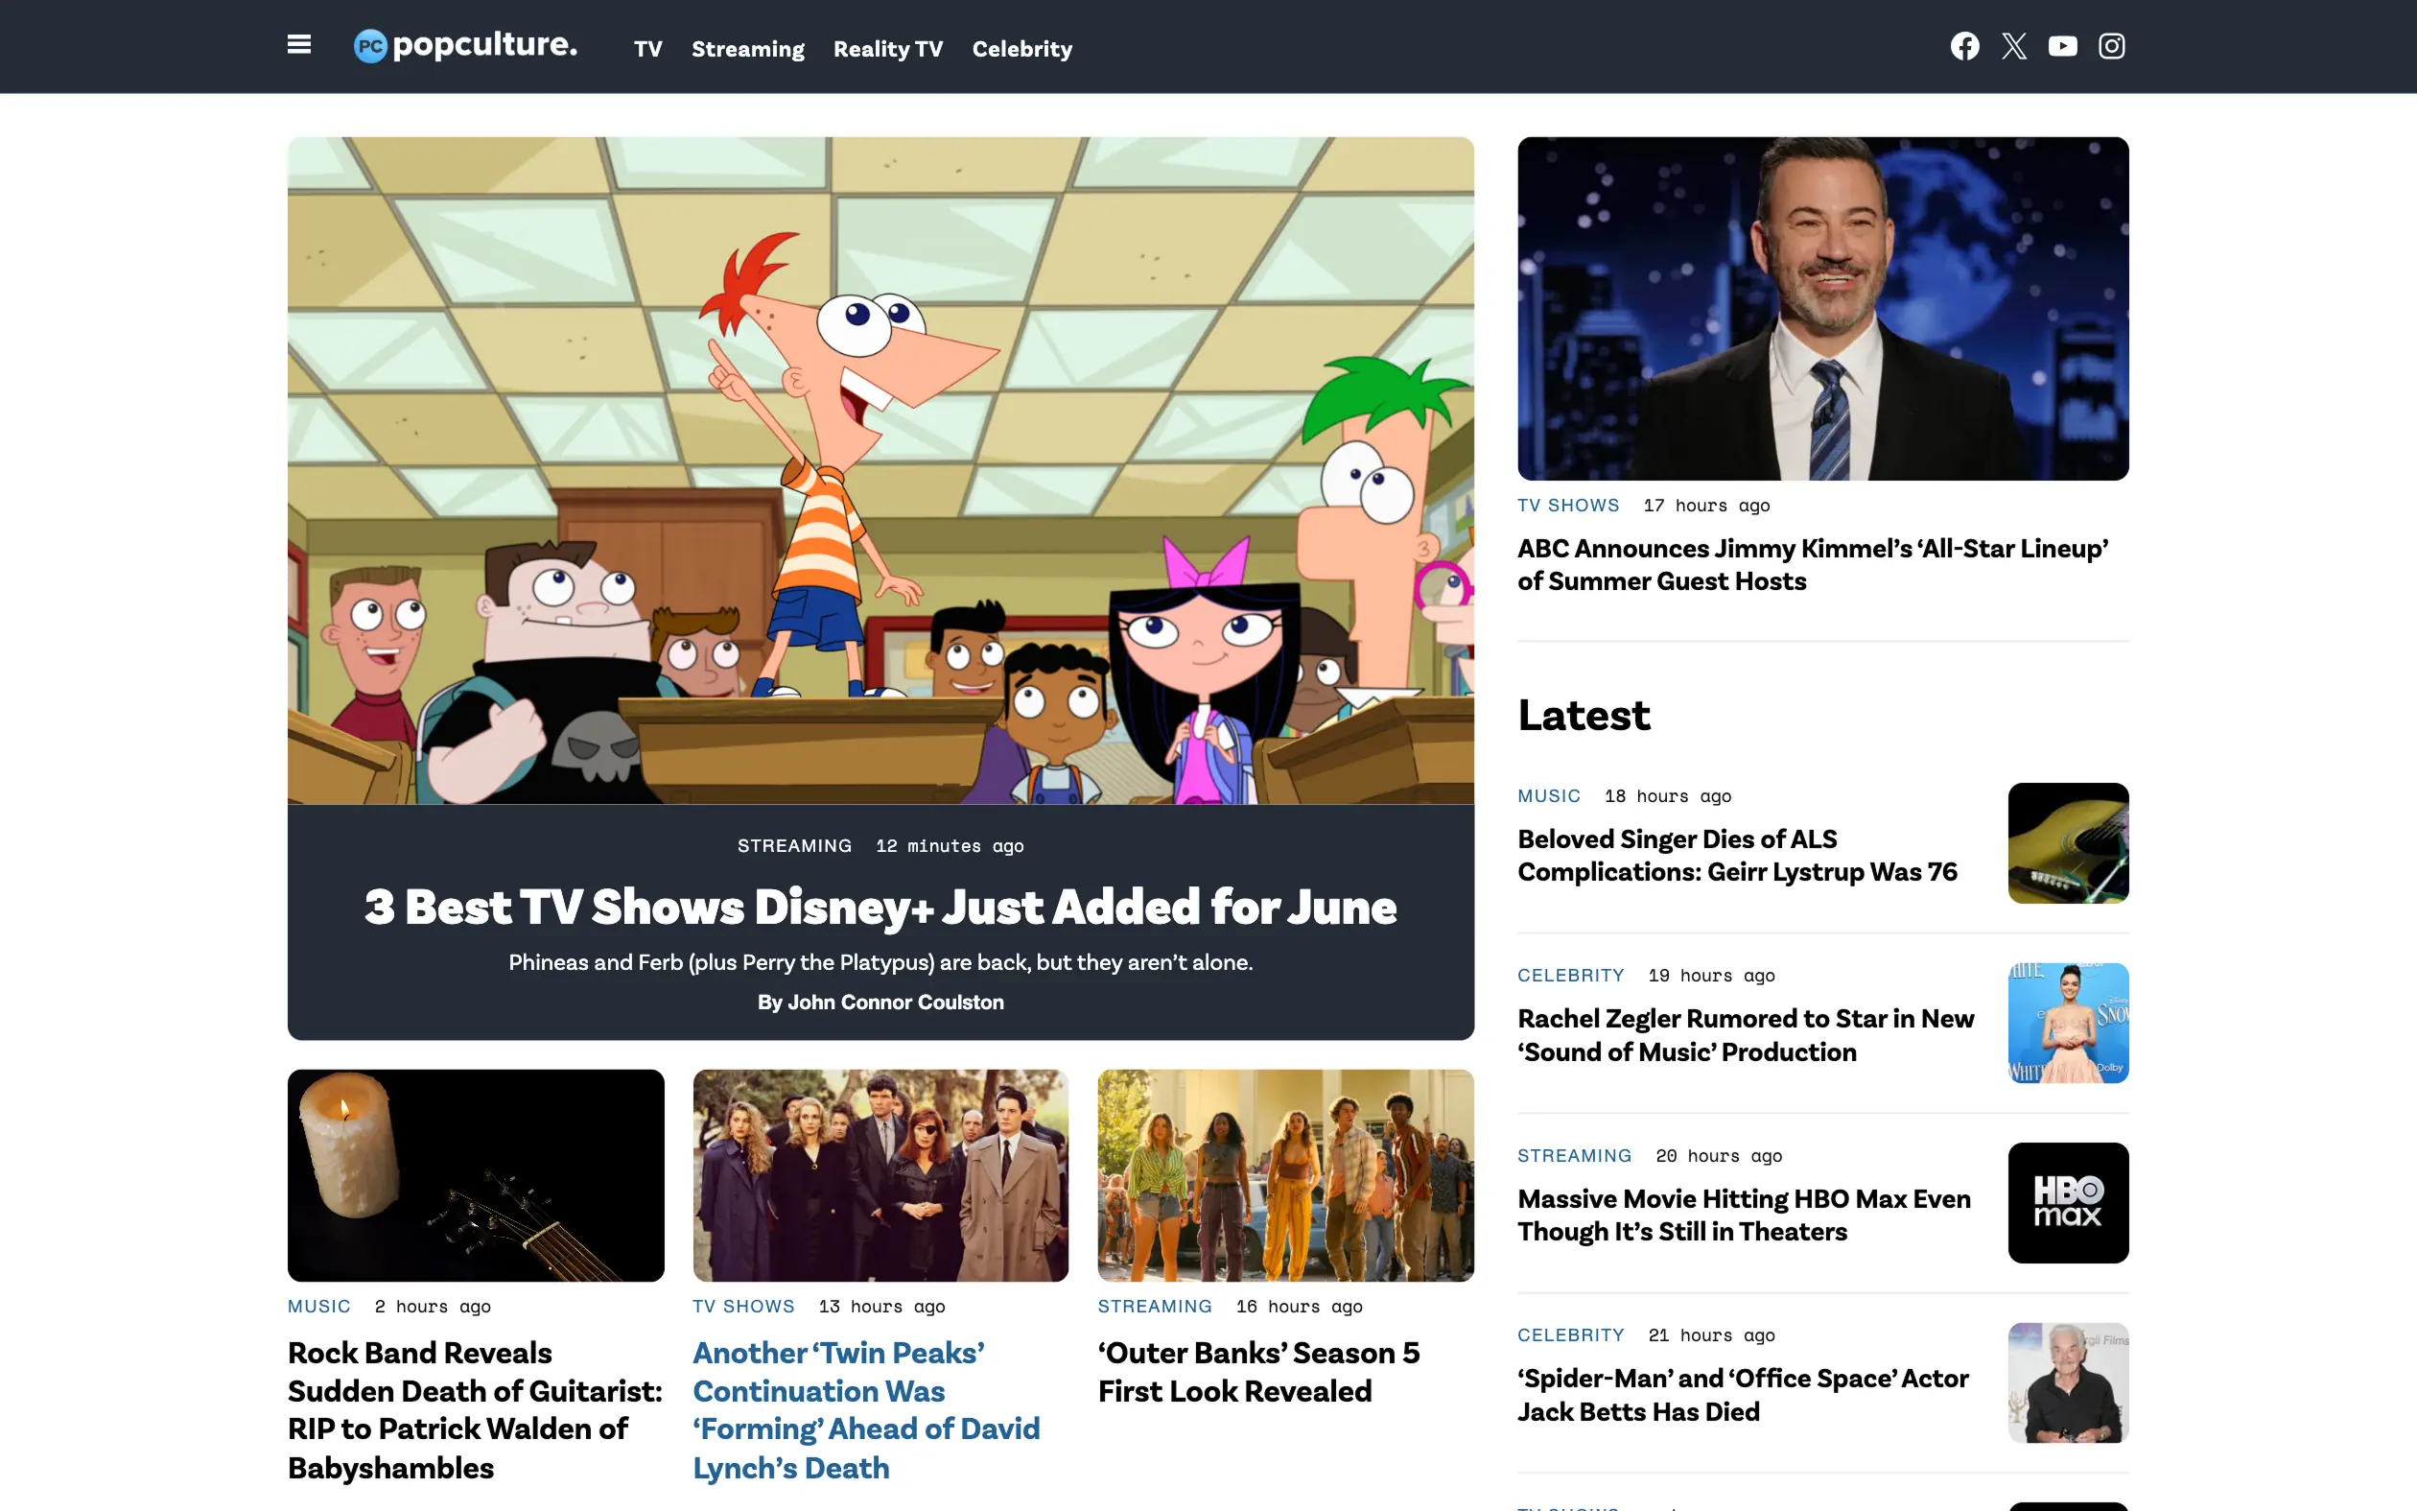Open 'Massive Movie Hitting HBO Max' article
The image size is (2417, 1511).
1744,1216
